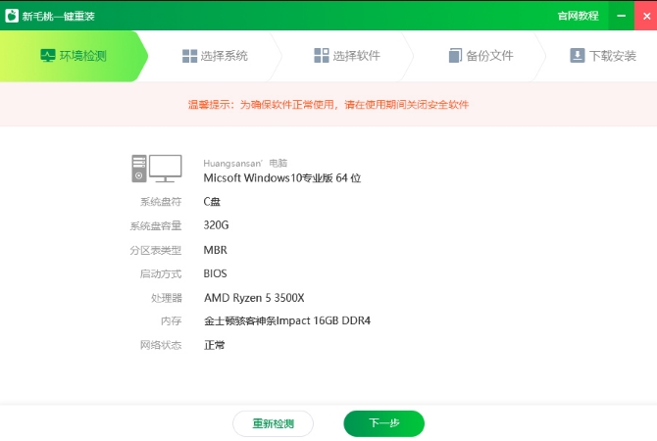Click the 启动方式 label
This screenshot has width=657, height=441.
161,273
